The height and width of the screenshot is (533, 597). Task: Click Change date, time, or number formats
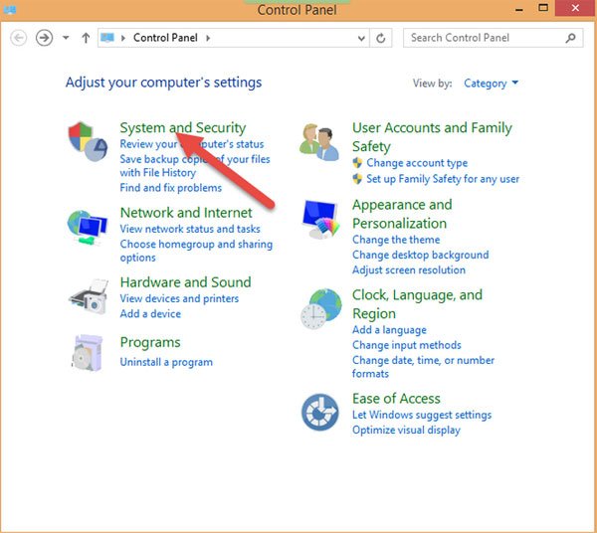(423, 367)
